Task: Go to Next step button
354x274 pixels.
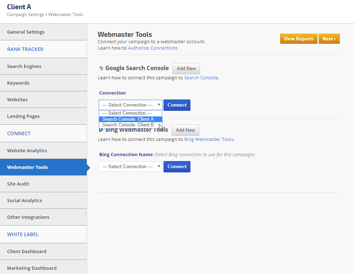Action: click(x=329, y=39)
